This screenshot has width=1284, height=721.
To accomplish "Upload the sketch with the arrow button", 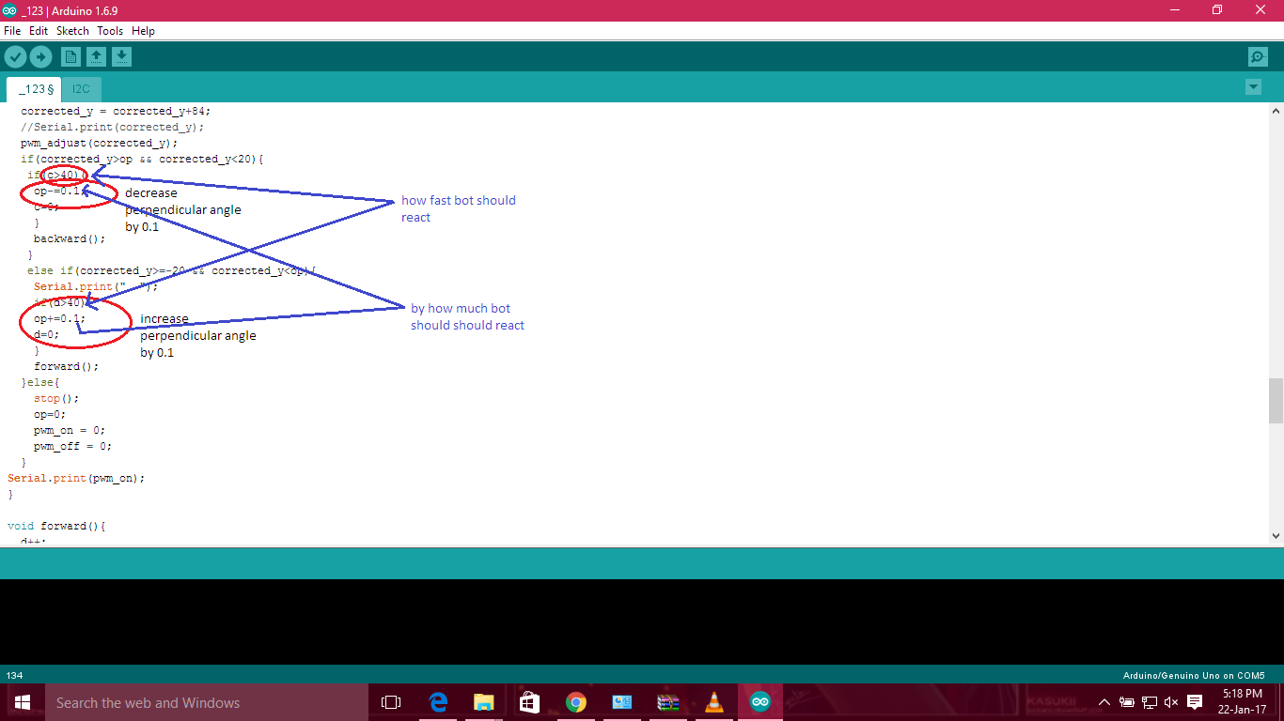I will (x=40, y=57).
